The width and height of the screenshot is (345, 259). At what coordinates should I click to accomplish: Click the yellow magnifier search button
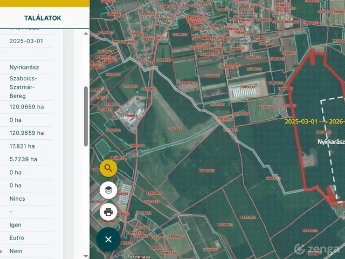click(x=108, y=168)
